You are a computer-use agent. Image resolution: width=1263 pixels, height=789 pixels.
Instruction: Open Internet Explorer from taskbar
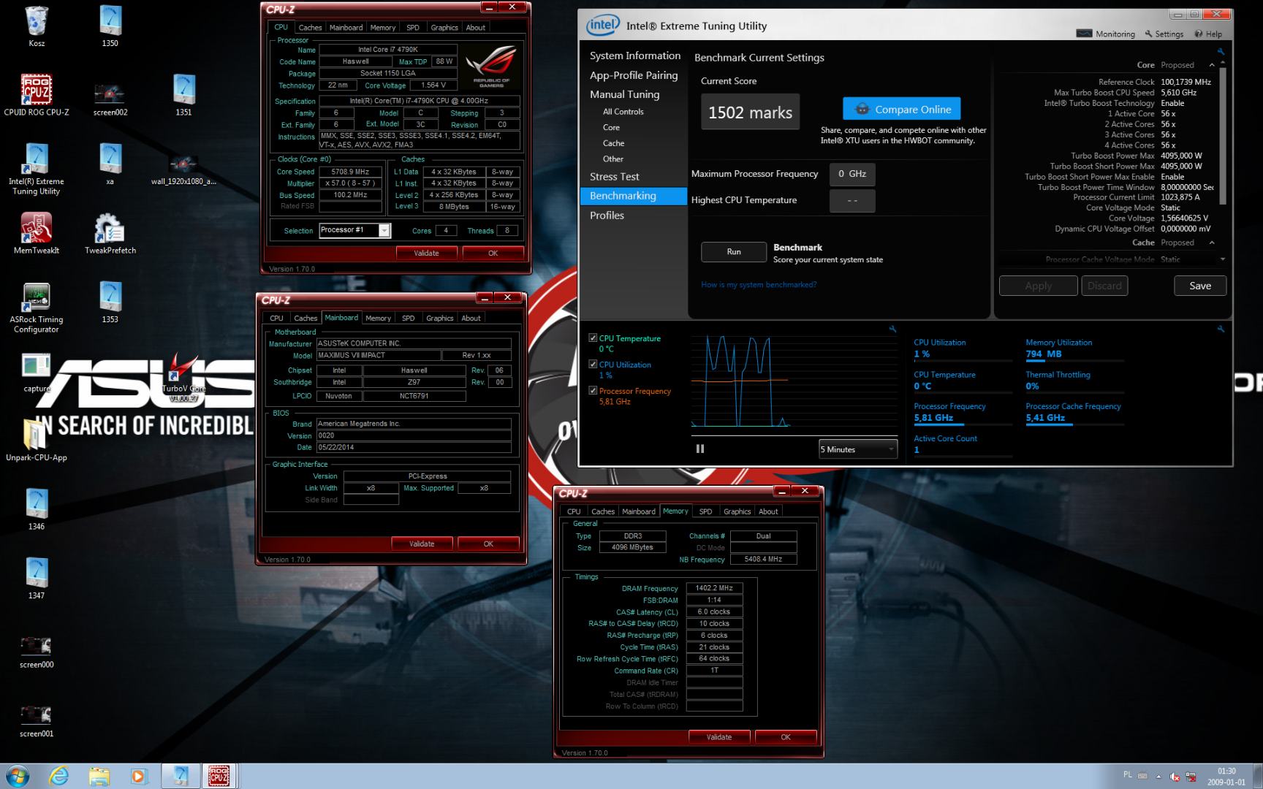point(58,776)
